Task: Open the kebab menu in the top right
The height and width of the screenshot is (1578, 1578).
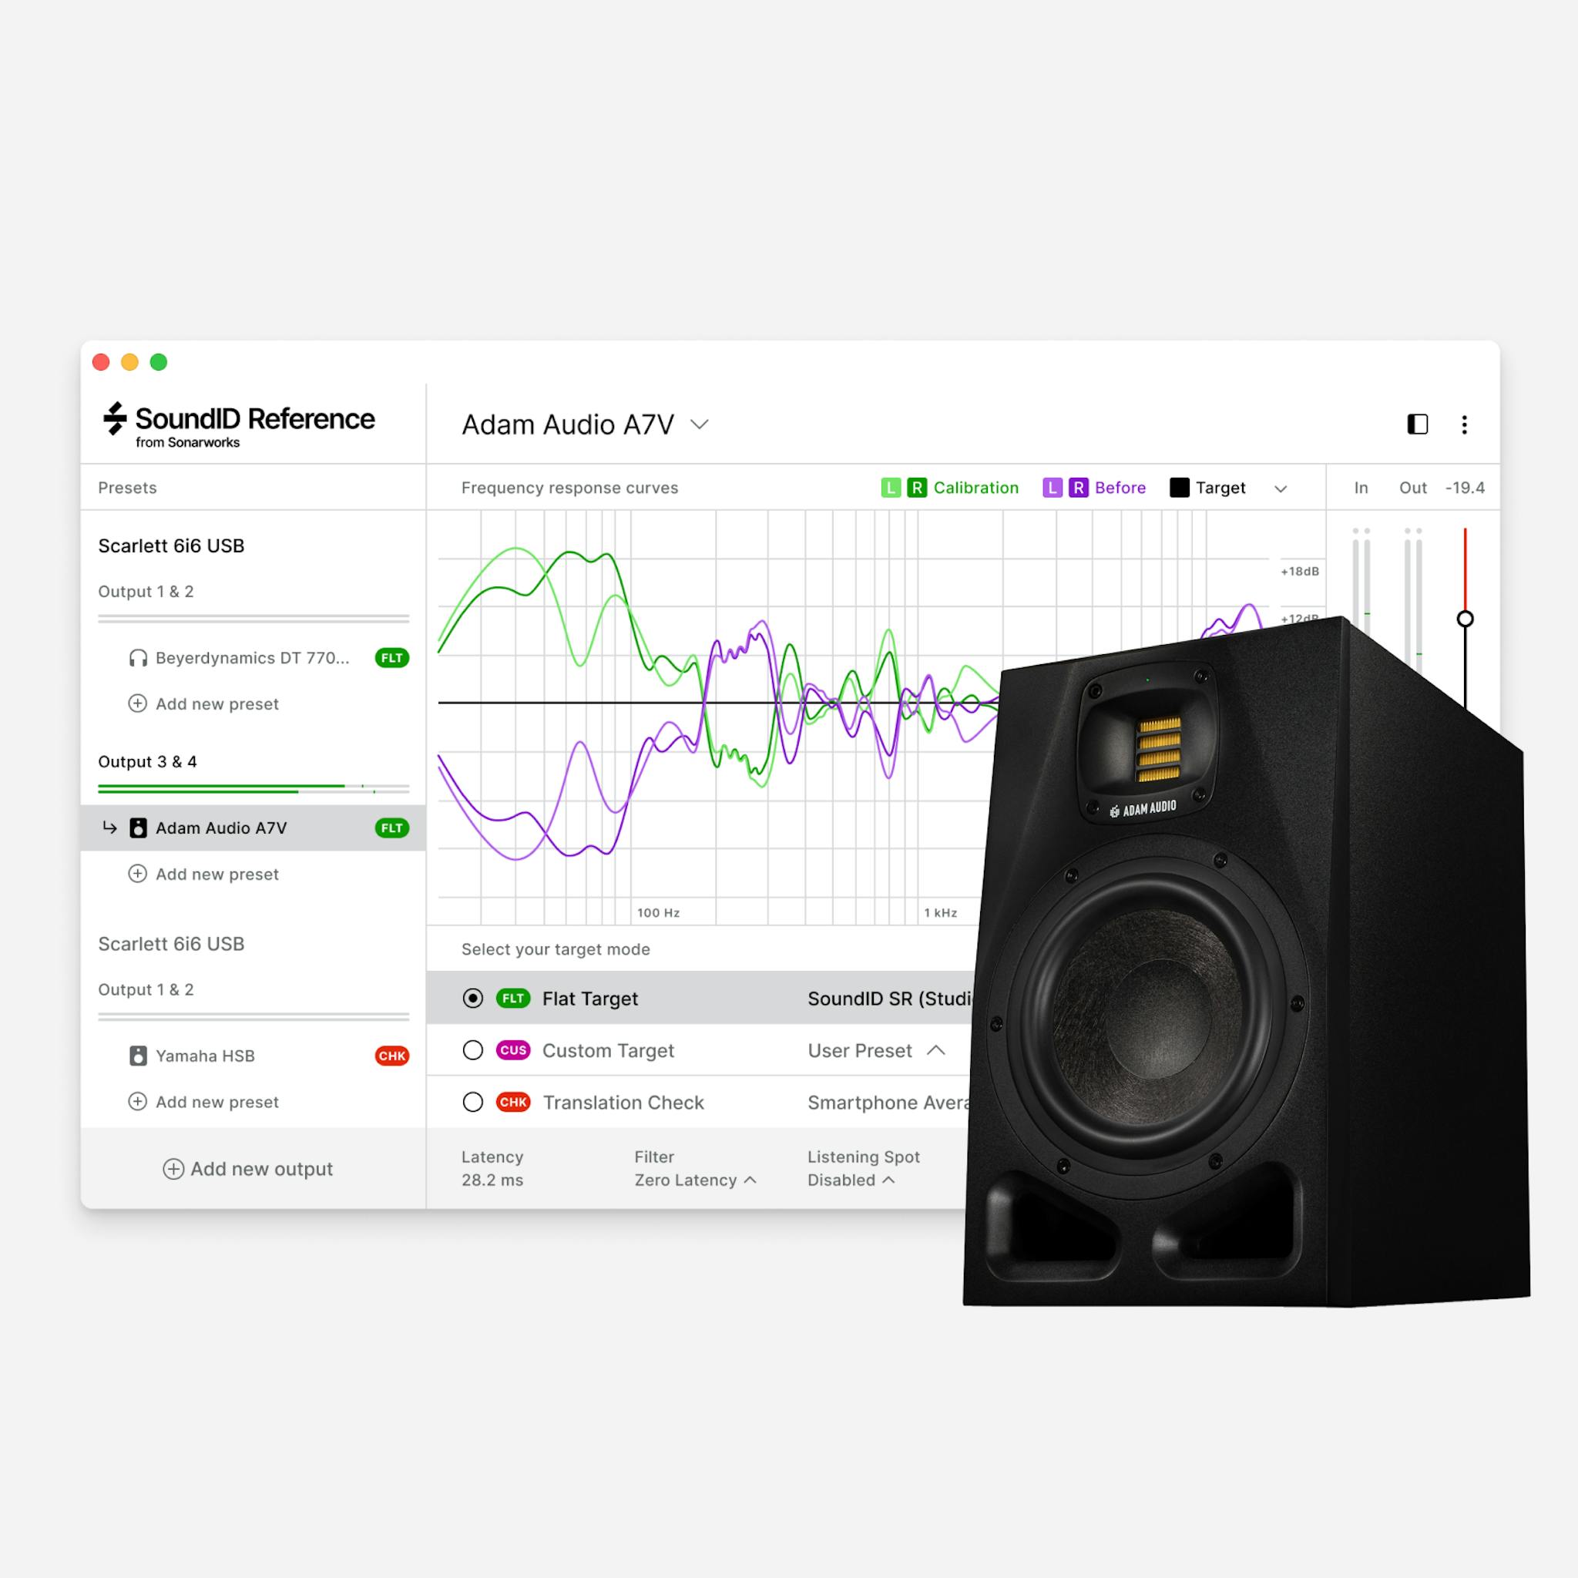Action: click(1465, 425)
